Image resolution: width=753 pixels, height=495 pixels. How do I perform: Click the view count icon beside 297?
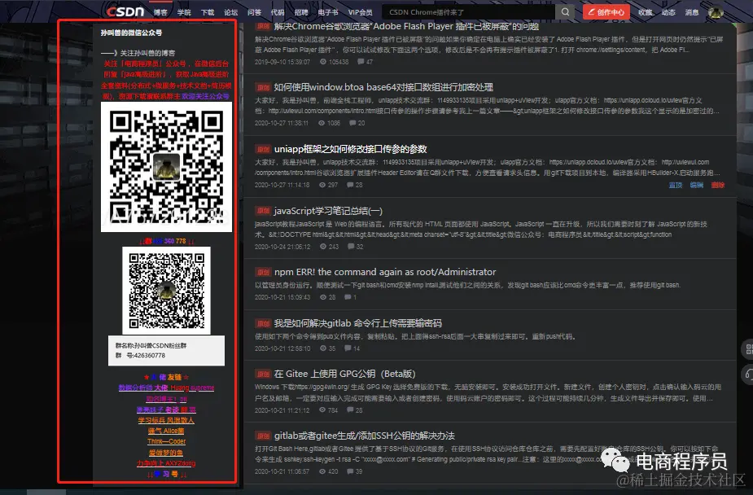[x=322, y=185]
